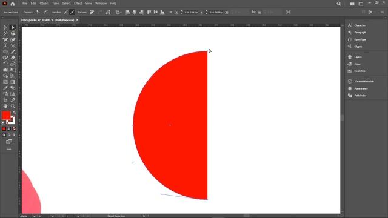This screenshot has height=218, width=388.
Task: Open workspace switcher dropdown
Action: pos(361,4)
